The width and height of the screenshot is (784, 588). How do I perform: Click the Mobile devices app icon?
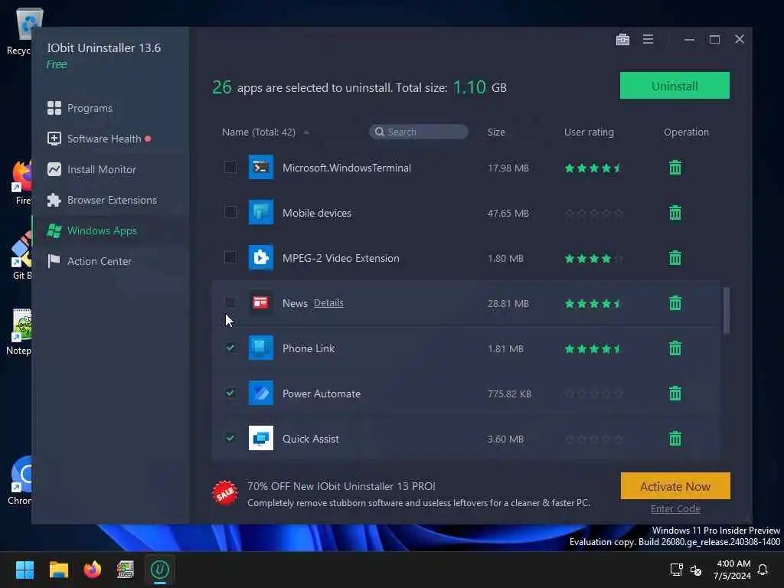pos(261,213)
